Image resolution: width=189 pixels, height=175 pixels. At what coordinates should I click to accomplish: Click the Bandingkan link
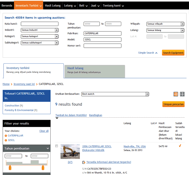point(96,115)
